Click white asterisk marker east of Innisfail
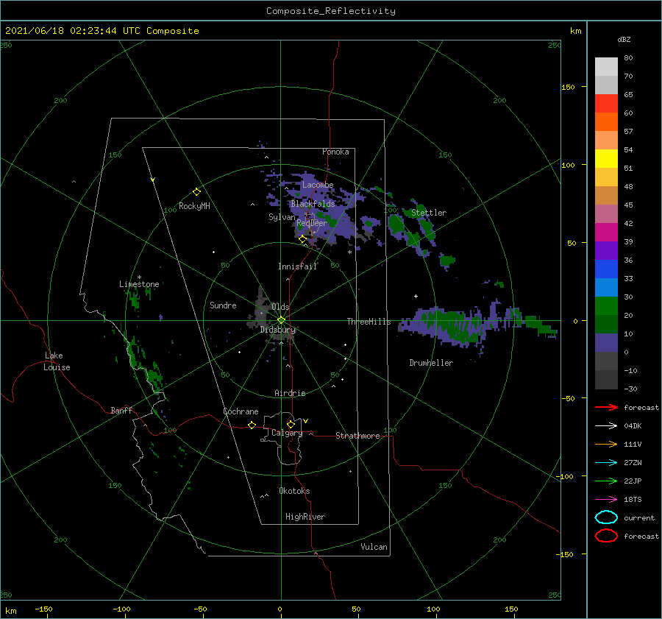This screenshot has height=619, width=662. [x=349, y=252]
